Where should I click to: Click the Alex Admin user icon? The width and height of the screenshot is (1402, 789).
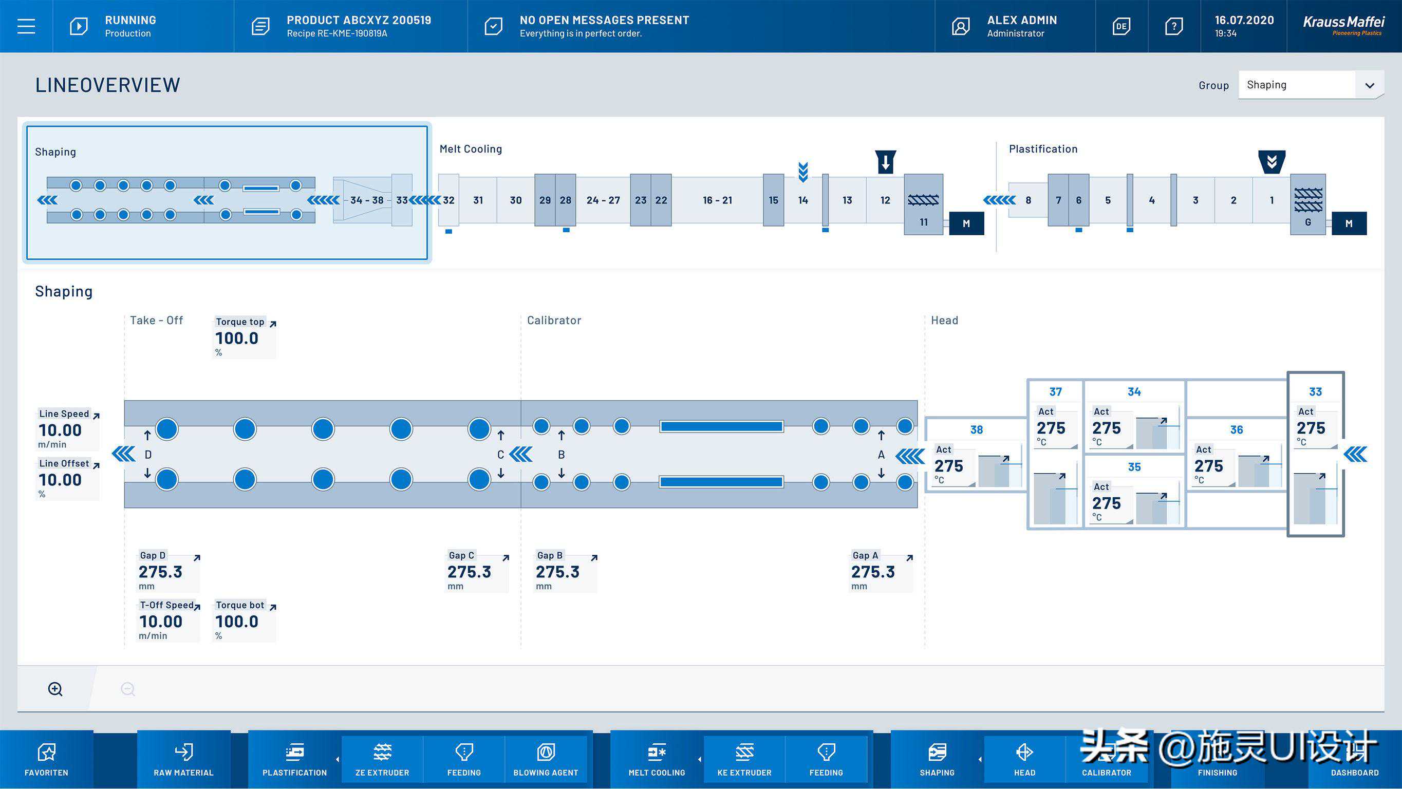961,26
